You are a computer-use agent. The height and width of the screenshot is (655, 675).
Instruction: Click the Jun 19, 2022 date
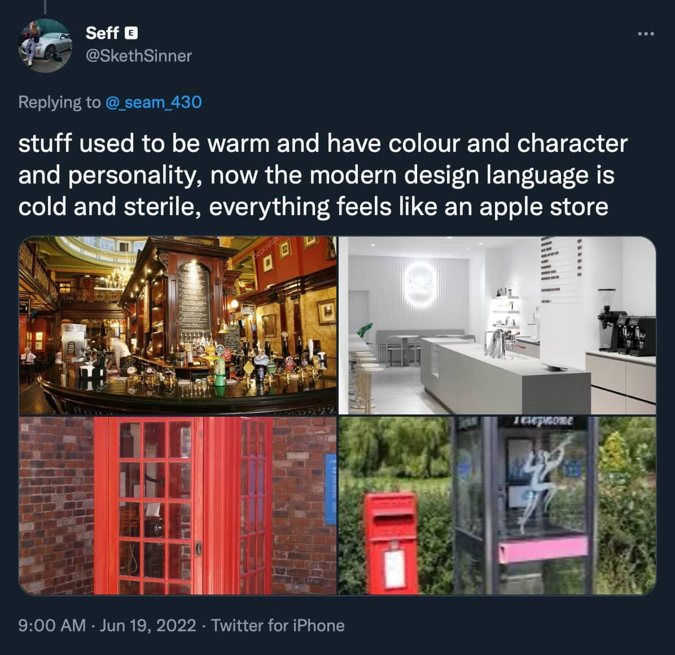pyautogui.click(x=148, y=625)
